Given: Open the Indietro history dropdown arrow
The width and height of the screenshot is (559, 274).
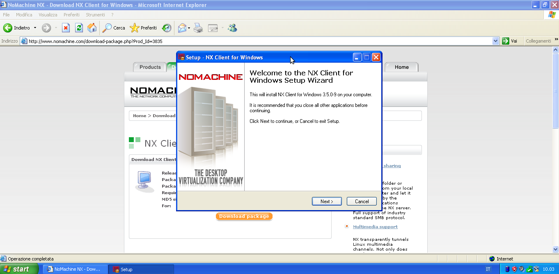Looking at the screenshot, I should tap(35, 28).
